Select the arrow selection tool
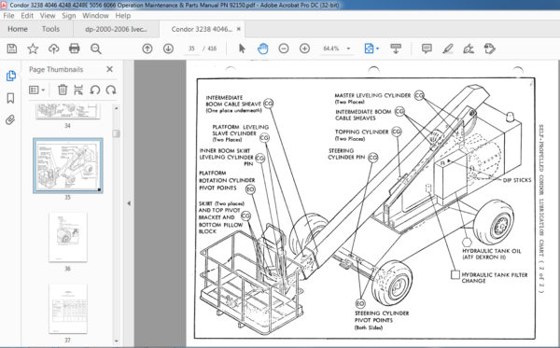The height and width of the screenshot is (348, 560). [x=242, y=49]
